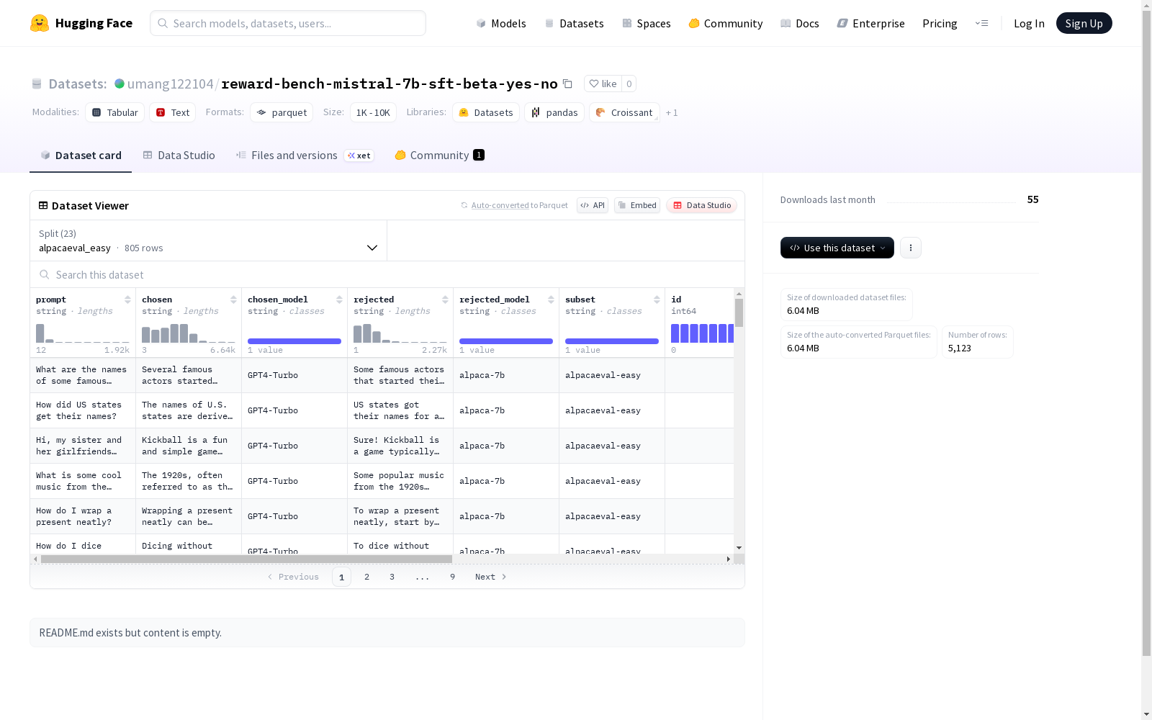Click the Datasets breadcrumb icon
Screen dimensions: 1152x720
coord(37,84)
